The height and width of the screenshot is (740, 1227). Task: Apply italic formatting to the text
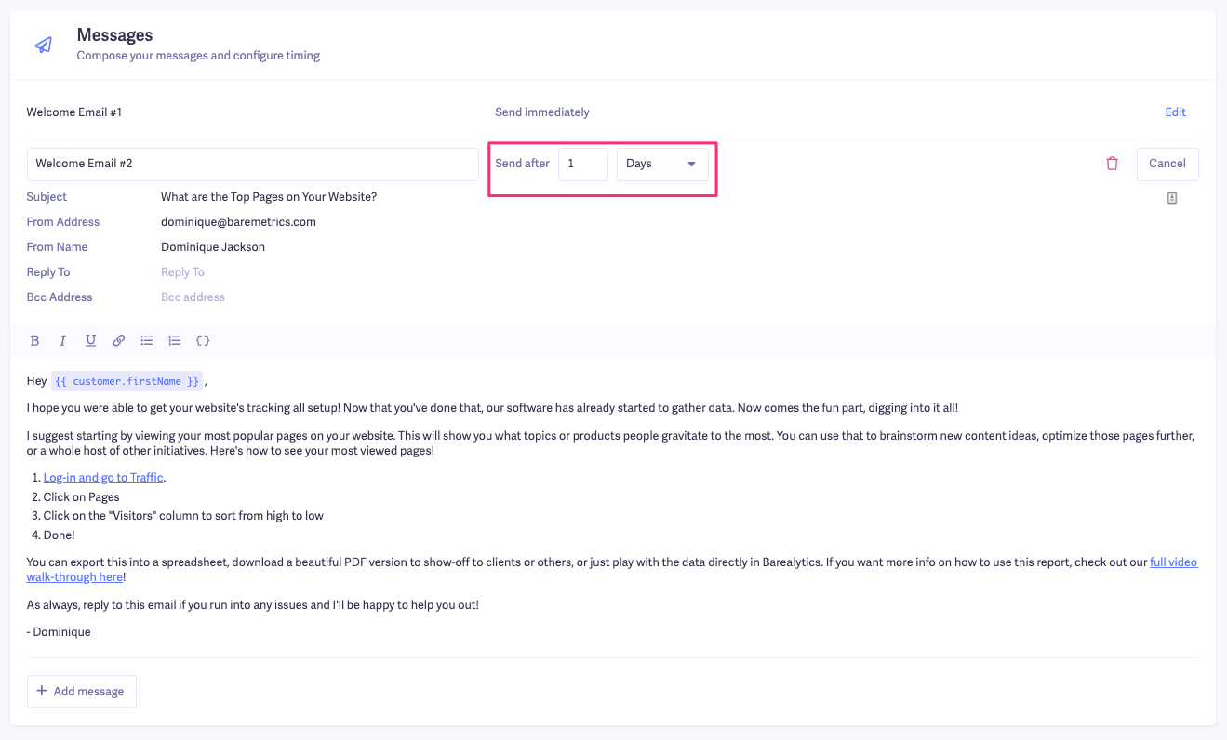click(63, 341)
